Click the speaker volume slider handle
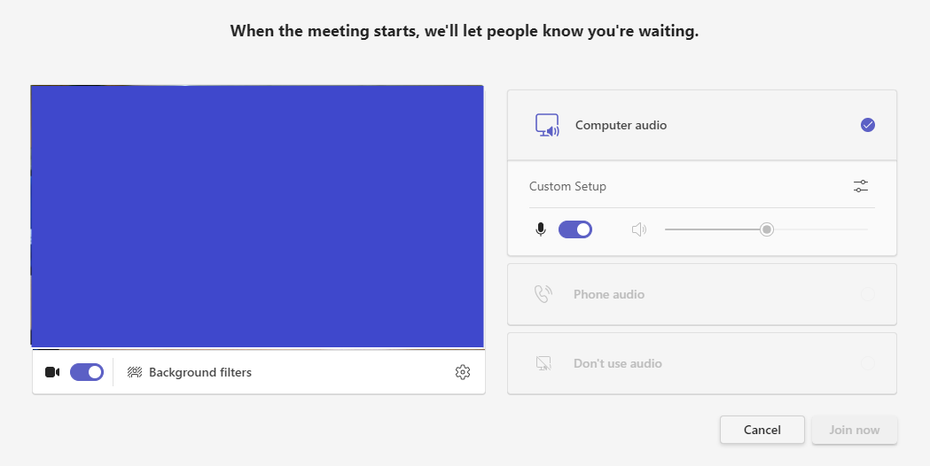 pos(767,229)
